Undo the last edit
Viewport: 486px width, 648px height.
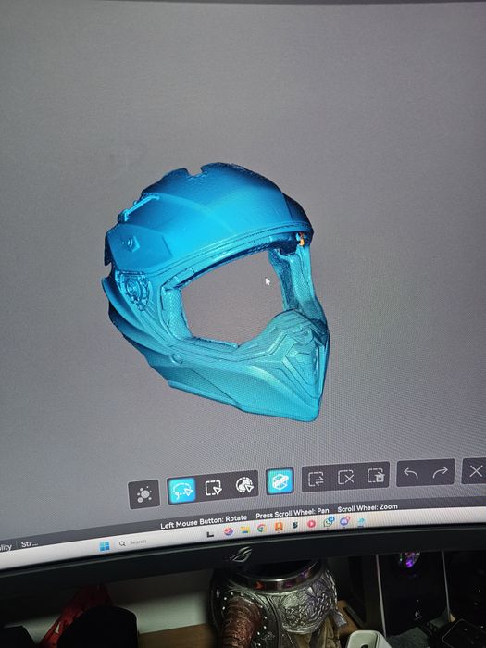(x=411, y=473)
